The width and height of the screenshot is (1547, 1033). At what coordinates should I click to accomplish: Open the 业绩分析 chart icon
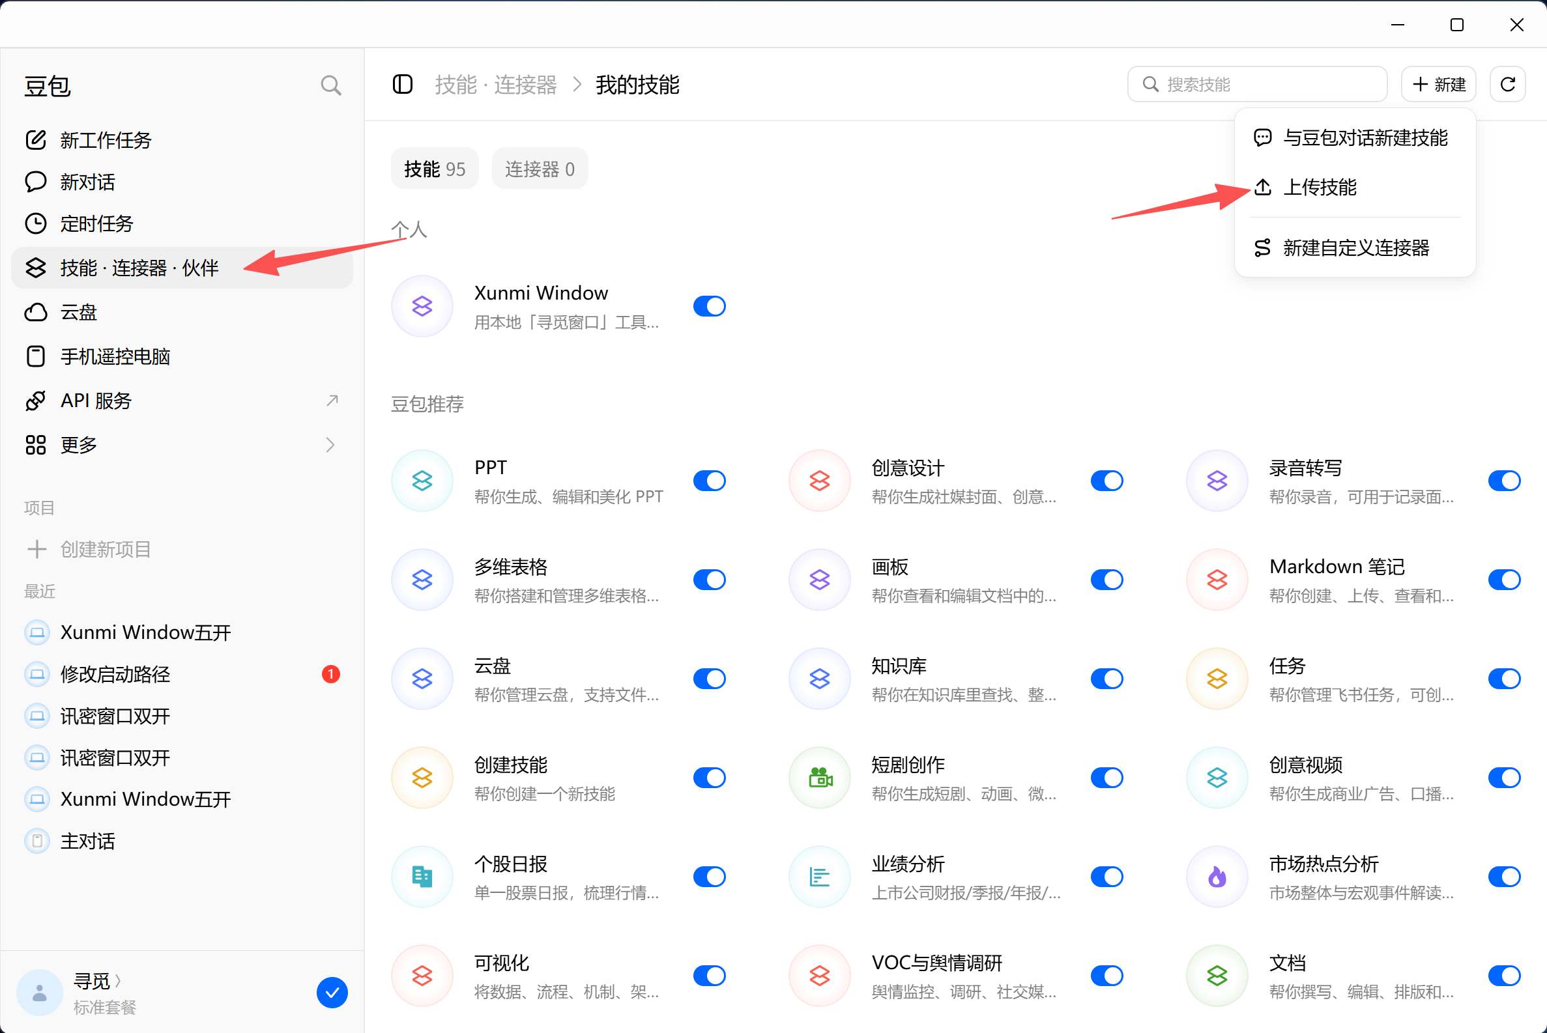pos(819,877)
